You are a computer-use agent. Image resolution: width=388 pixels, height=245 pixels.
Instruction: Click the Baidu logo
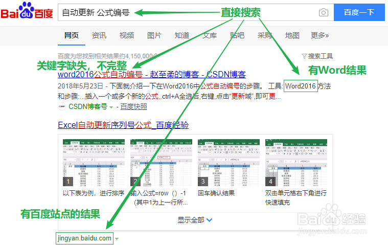coord(27,10)
